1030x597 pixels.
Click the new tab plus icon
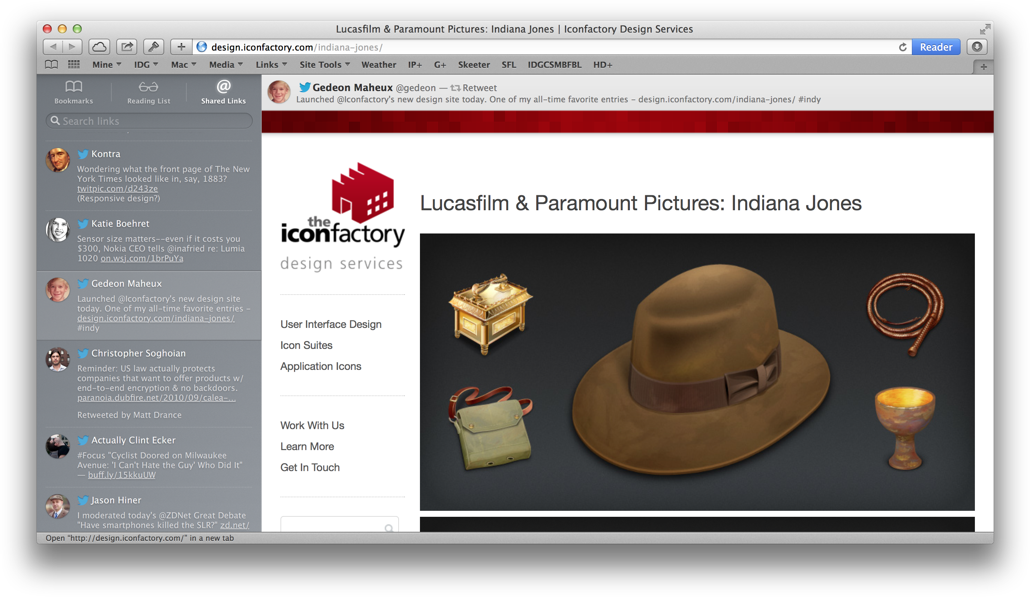pos(984,67)
